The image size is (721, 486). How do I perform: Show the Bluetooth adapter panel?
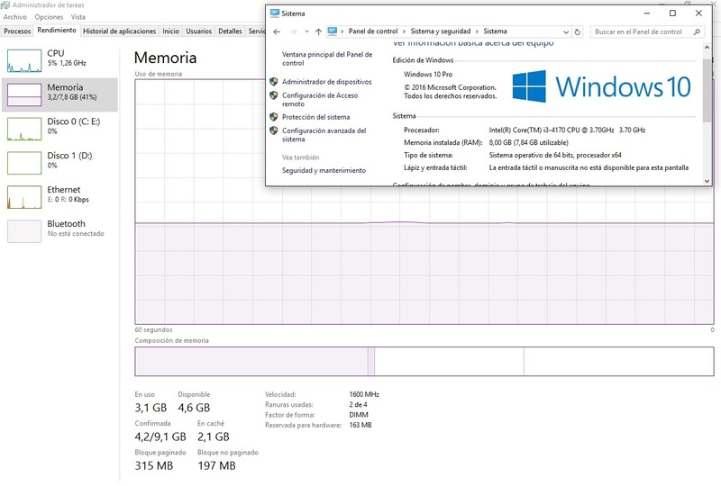[25, 229]
